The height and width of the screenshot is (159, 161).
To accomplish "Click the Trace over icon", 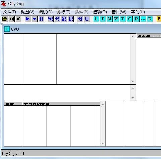I will [71, 19].
